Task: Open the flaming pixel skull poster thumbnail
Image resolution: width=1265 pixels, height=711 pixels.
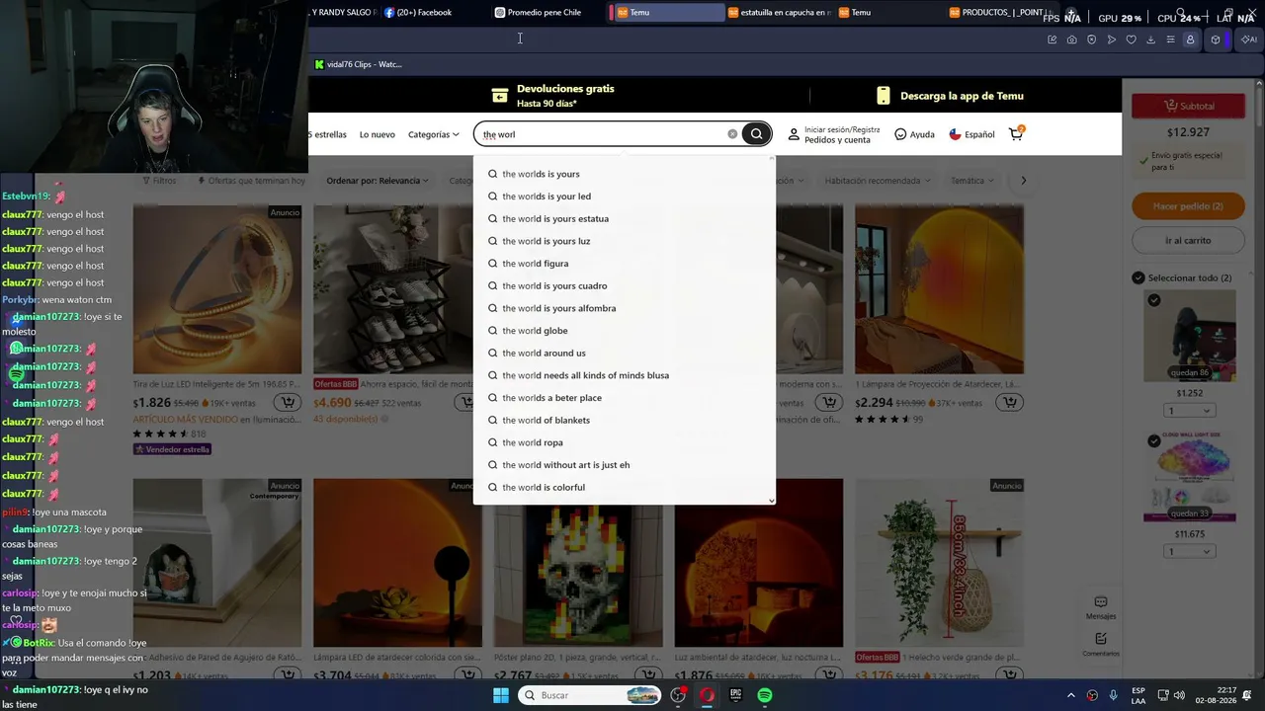Action: point(578,563)
